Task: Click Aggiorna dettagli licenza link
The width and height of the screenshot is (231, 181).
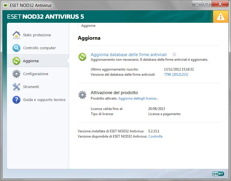Action: click(x=139, y=98)
